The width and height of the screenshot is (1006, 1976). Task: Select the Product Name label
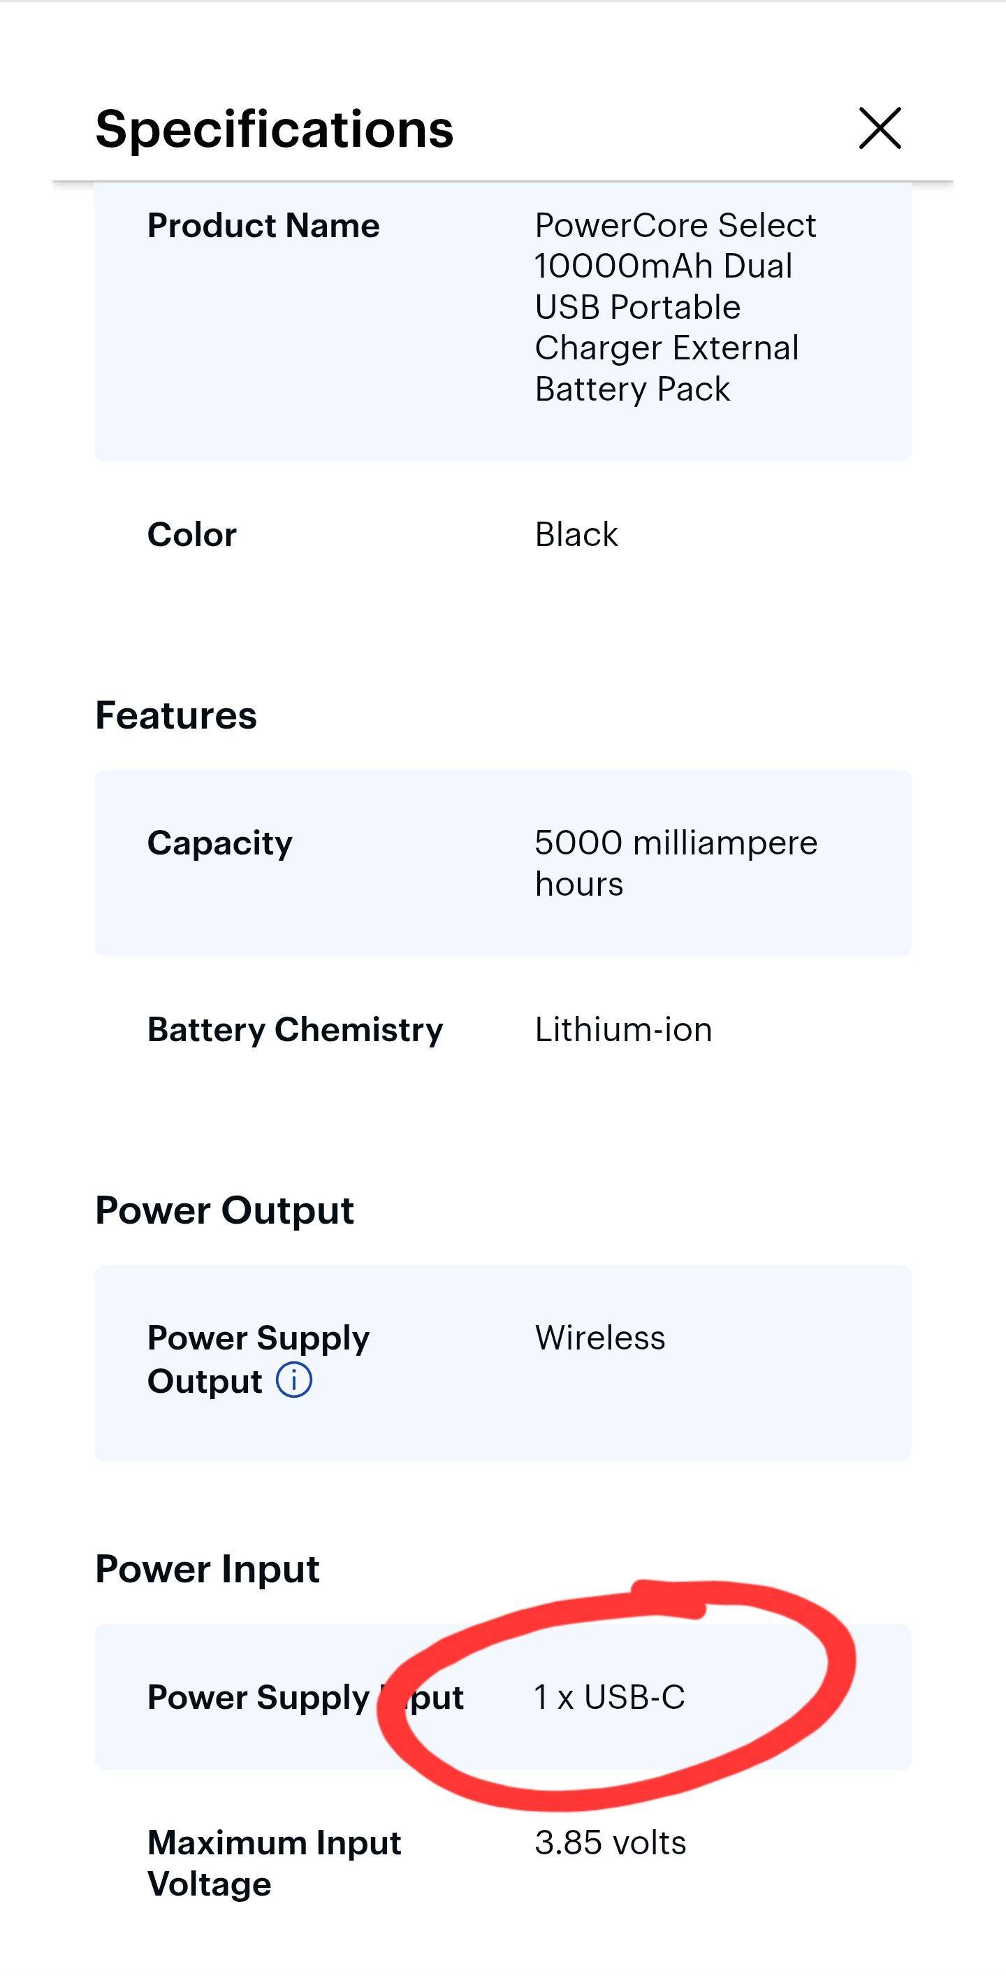(263, 226)
